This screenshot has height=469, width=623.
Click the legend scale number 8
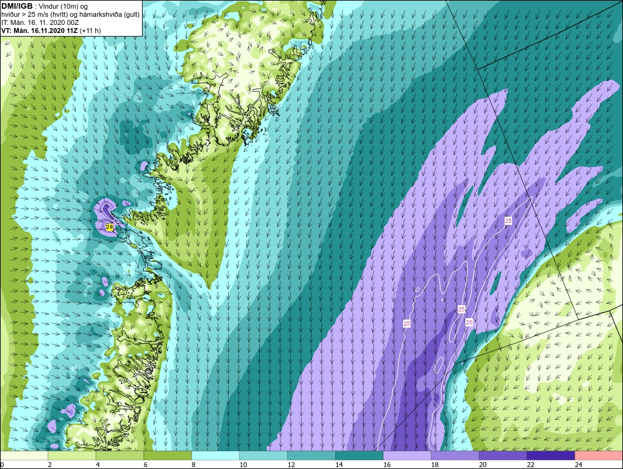(x=194, y=465)
